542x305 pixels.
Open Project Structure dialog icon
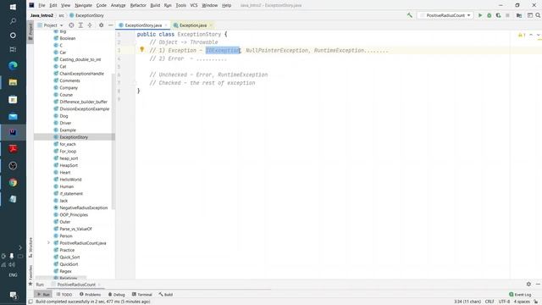tap(519, 15)
